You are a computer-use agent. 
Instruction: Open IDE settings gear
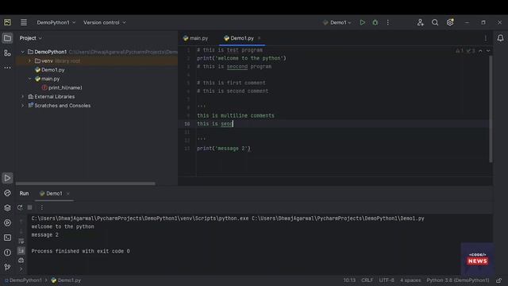(450, 22)
